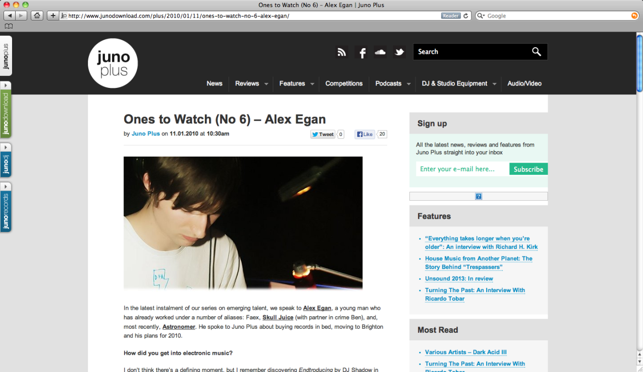The image size is (643, 372).
Task: Select the Competitions menu item
Action: (344, 83)
